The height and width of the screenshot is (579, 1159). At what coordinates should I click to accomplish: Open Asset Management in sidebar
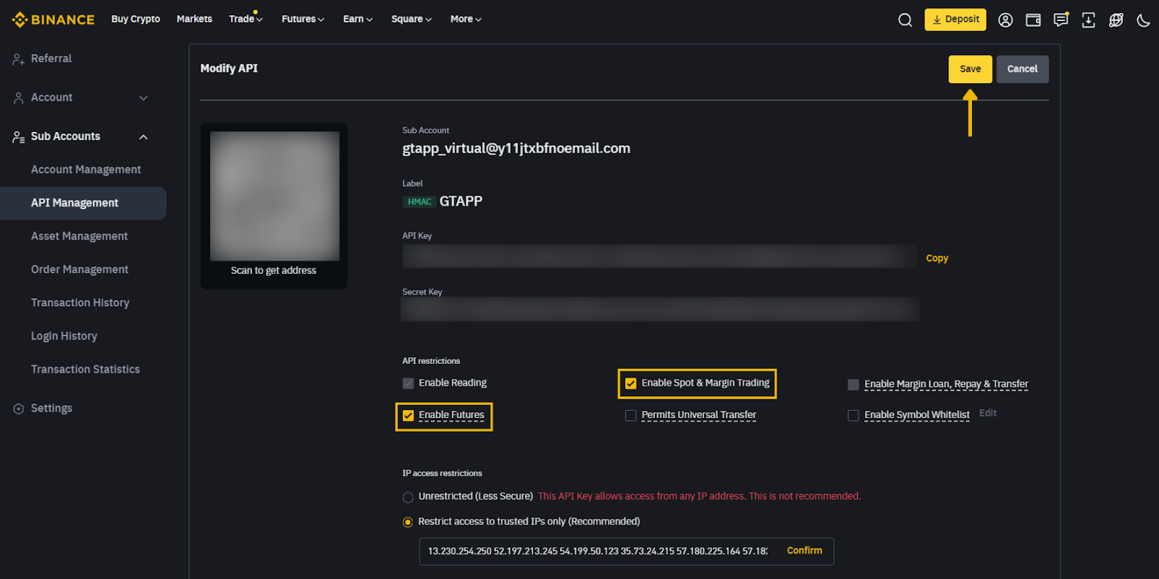[x=79, y=236]
